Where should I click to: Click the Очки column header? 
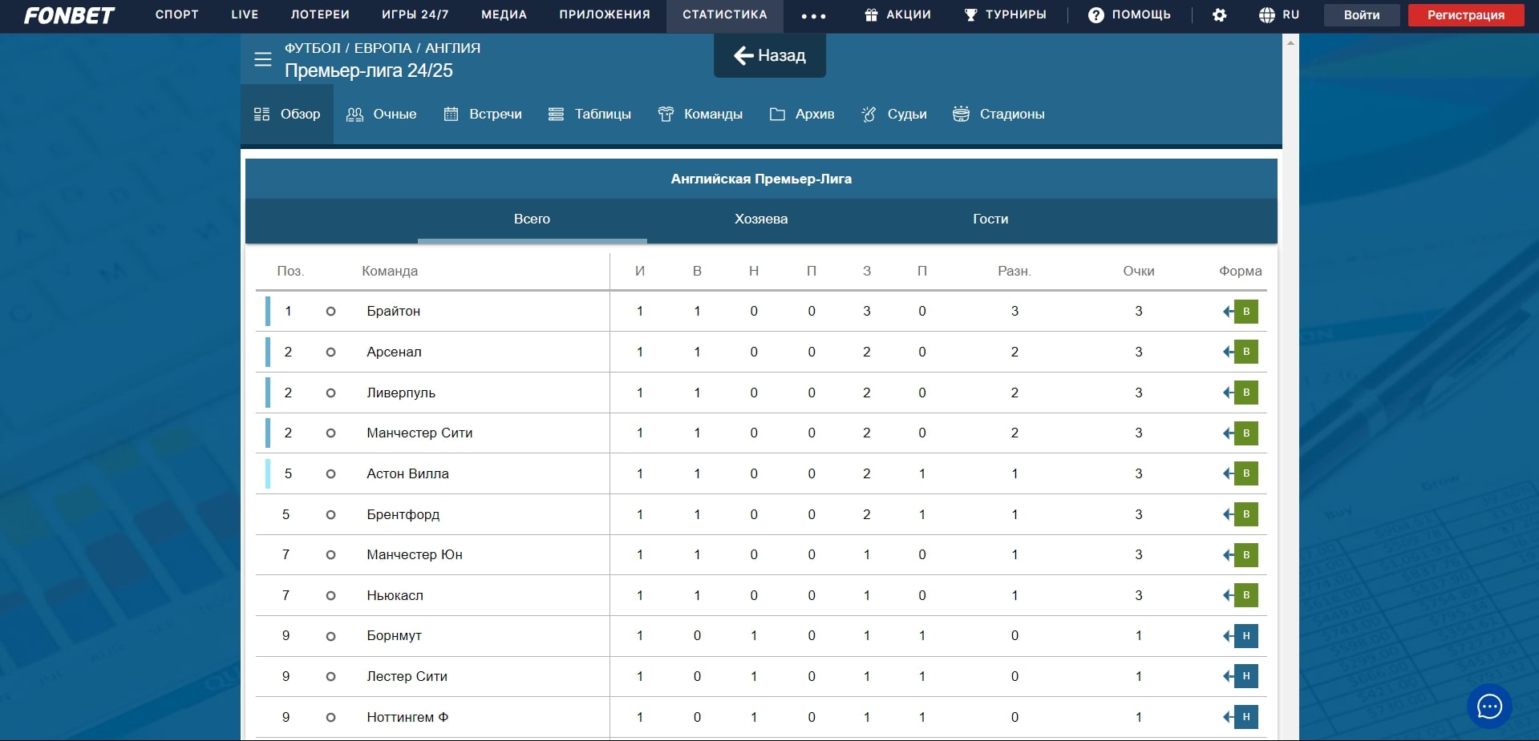tap(1138, 271)
